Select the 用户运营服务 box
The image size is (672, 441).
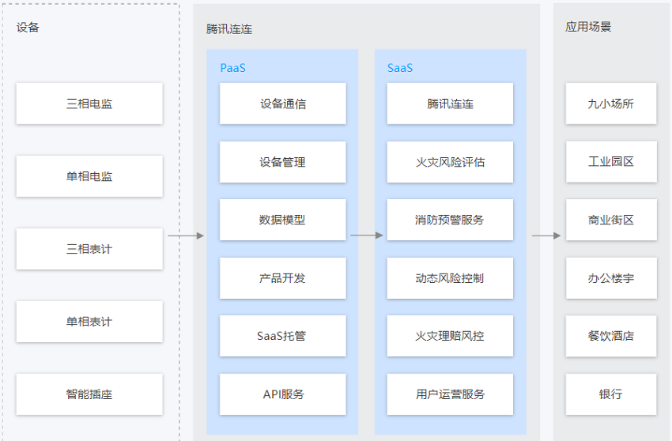click(x=450, y=394)
